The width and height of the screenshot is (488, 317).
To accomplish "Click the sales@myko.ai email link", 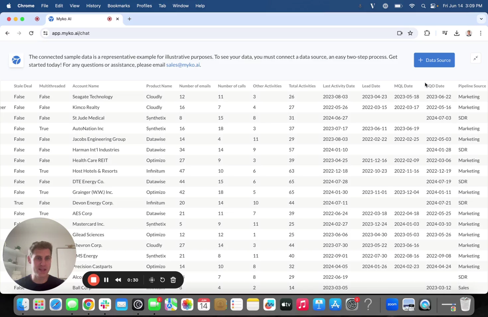I will click(183, 65).
